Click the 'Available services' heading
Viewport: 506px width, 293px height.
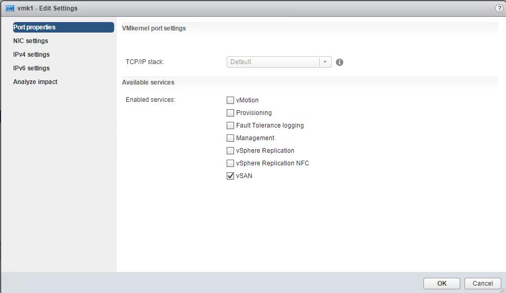148,82
